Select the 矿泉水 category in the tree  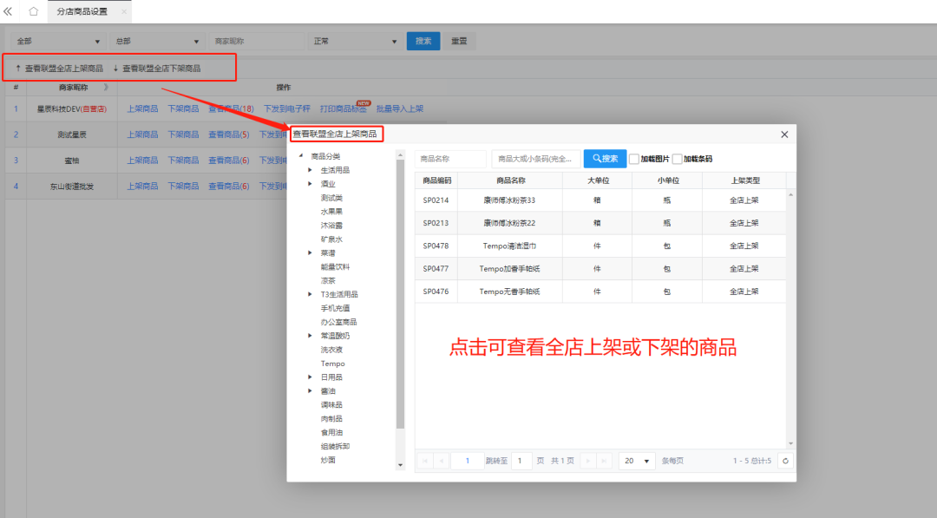pos(331,239)
